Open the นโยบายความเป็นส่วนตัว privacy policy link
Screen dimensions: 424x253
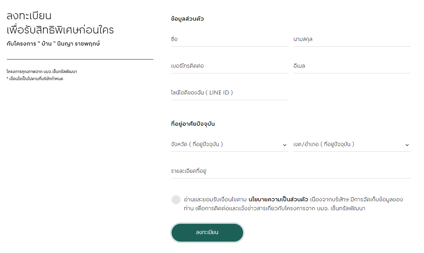(278, 199)
